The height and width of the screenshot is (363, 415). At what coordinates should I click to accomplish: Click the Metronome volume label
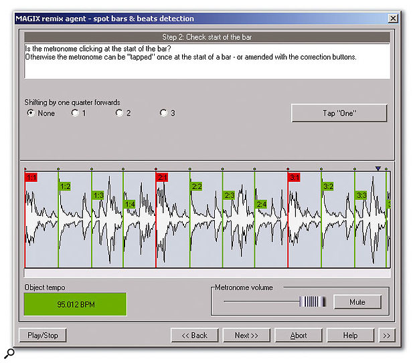[x=244, y=287]
